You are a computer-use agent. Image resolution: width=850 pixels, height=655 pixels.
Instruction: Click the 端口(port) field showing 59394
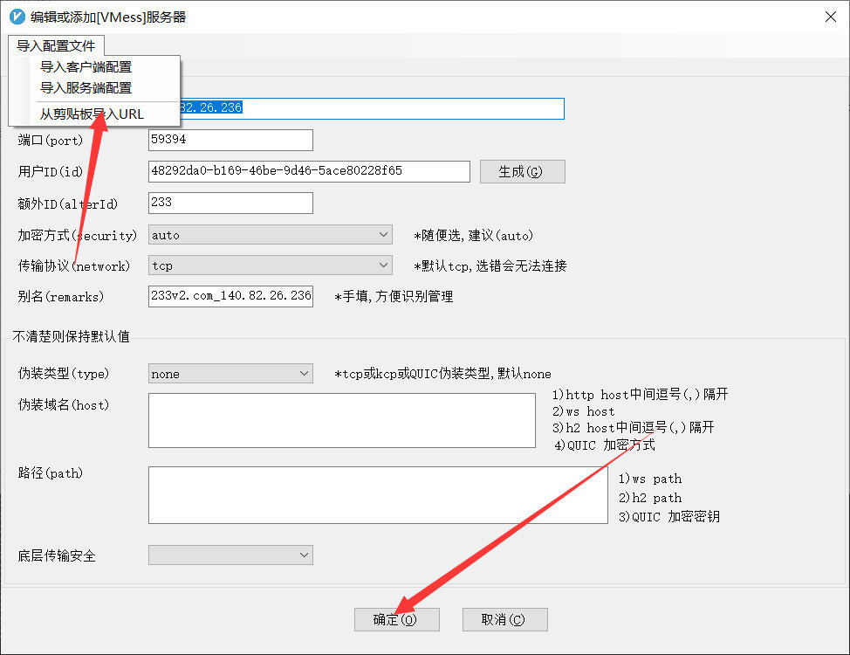point(230,140)
